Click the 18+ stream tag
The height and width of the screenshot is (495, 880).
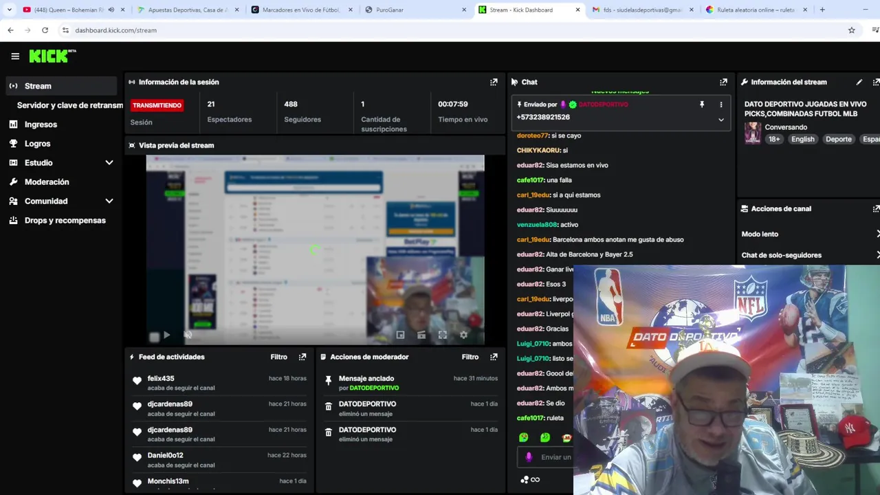click(774, 139)
